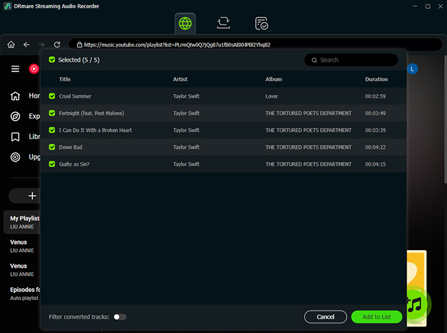Focus the track Search field
Screen dimensions: 447x333
[x=351, y=60]
